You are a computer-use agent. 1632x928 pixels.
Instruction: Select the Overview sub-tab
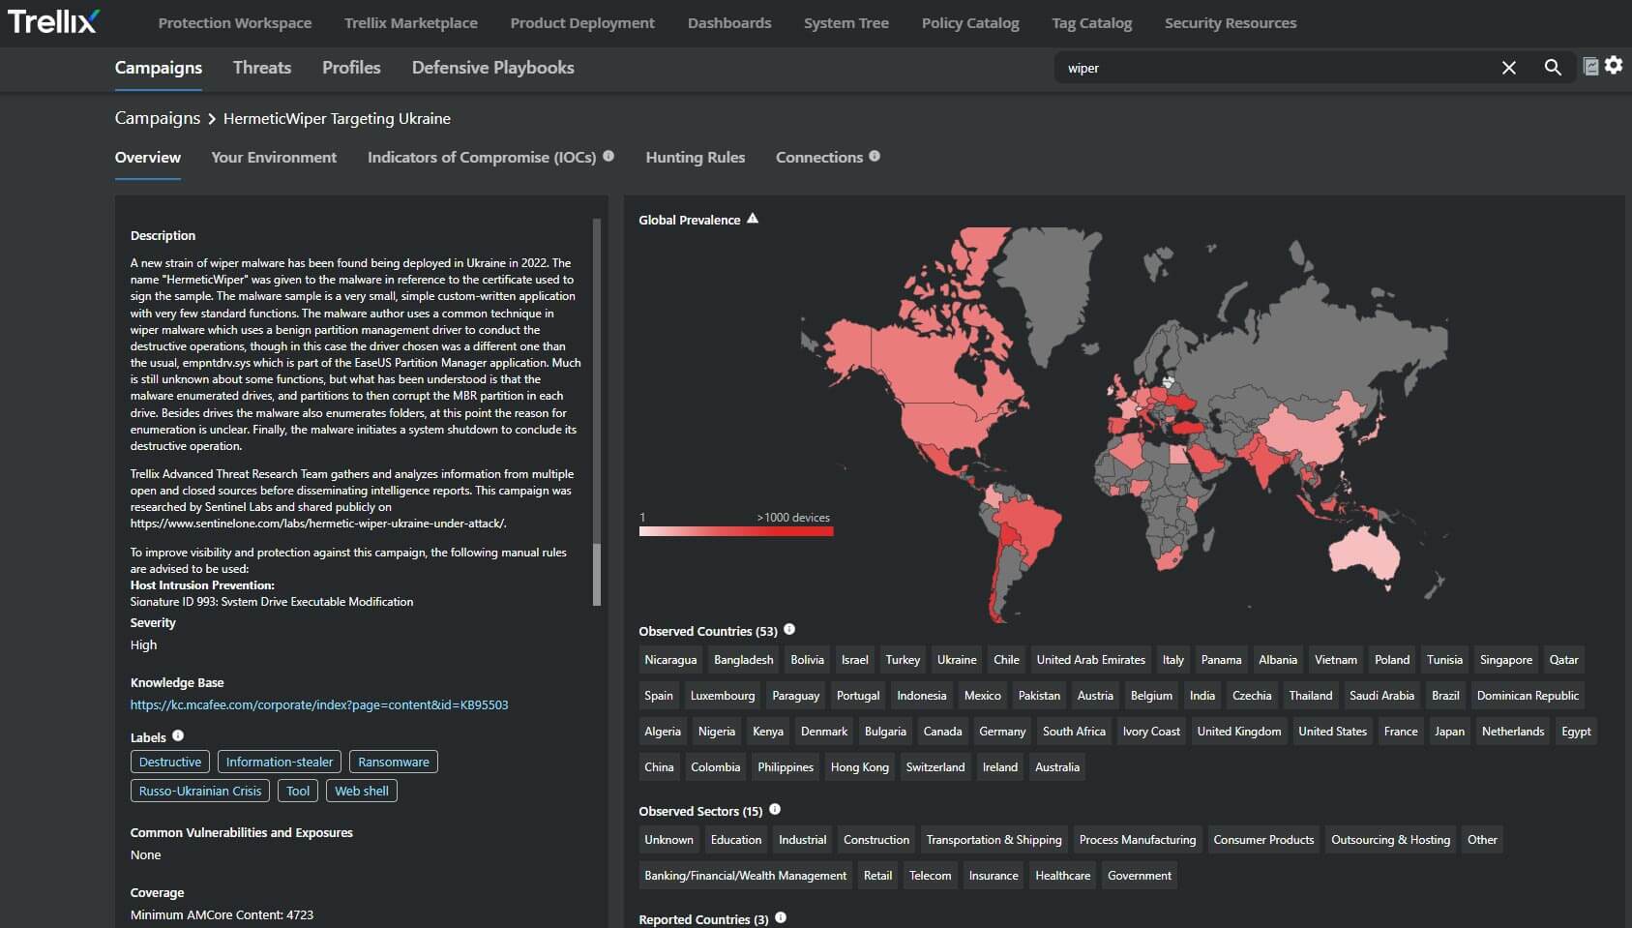click(x=148, y=157)
